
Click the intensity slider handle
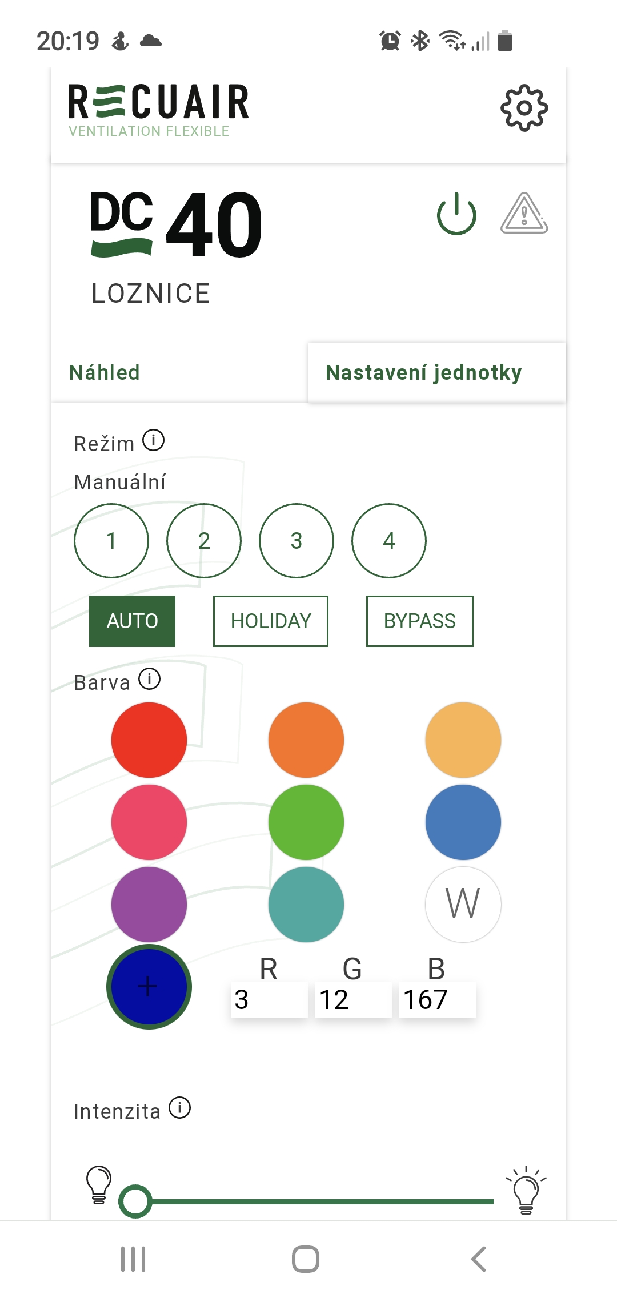pos(135,1201)
